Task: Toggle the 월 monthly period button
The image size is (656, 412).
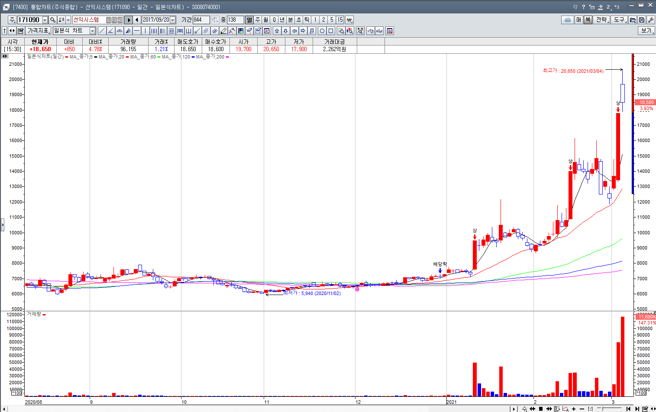Action: (x=266, y=20)
